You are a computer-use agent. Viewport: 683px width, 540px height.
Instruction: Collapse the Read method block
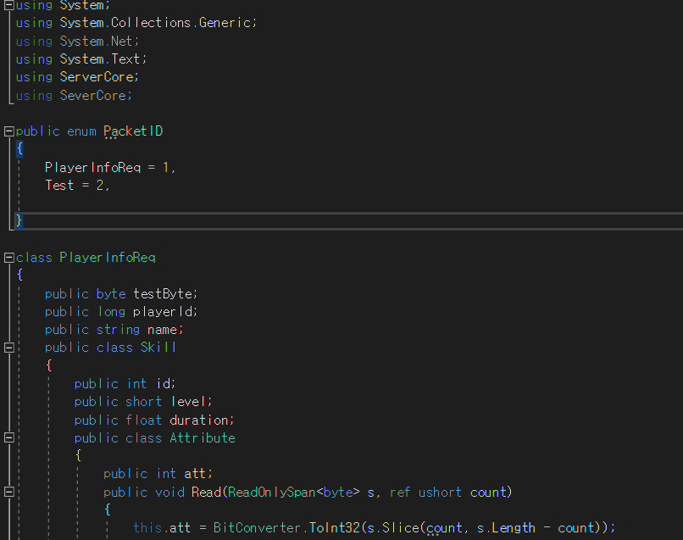[8, 492]
